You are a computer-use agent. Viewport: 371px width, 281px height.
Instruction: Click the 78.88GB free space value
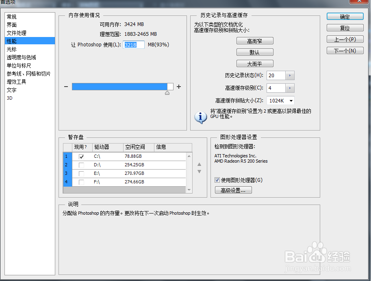coord(133,156)
